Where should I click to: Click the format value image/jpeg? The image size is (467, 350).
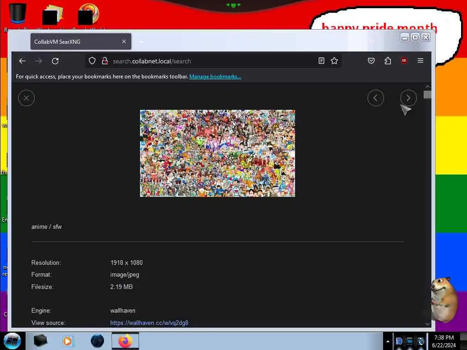[x=125, y=275]
